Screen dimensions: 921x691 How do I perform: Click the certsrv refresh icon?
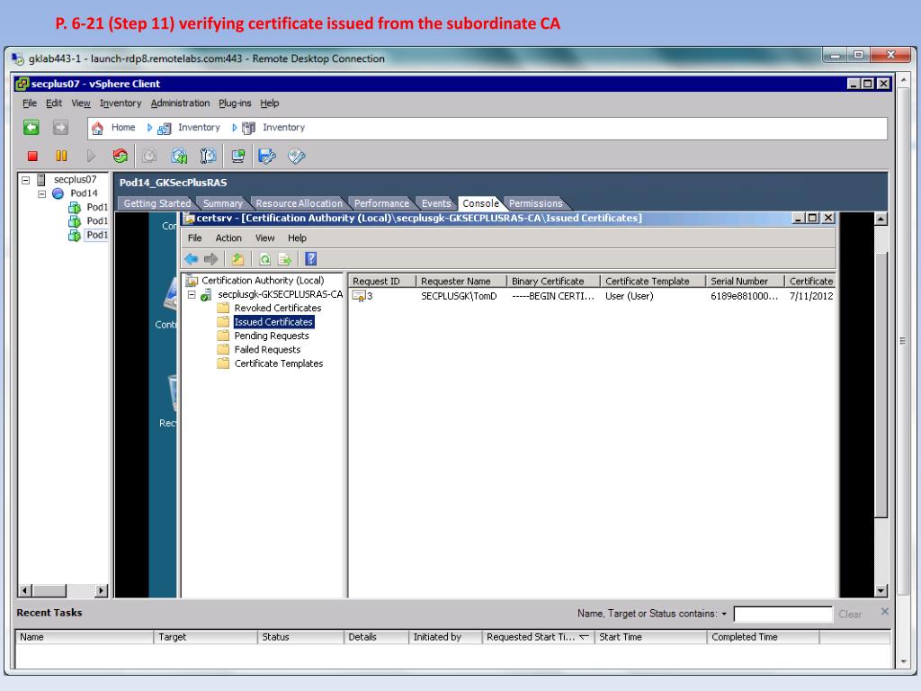(x=265, y=258)
